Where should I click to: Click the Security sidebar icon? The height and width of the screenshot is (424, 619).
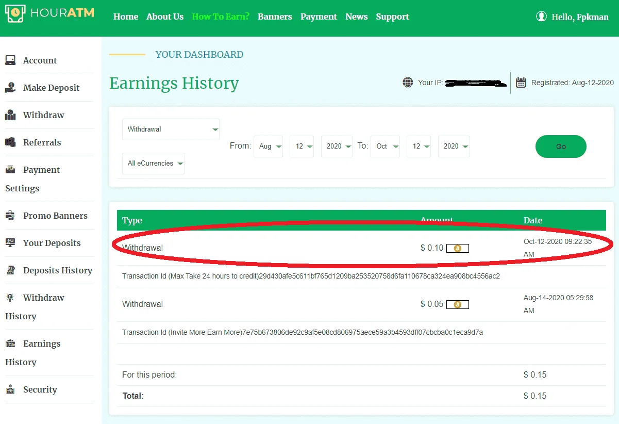(10, 389)
